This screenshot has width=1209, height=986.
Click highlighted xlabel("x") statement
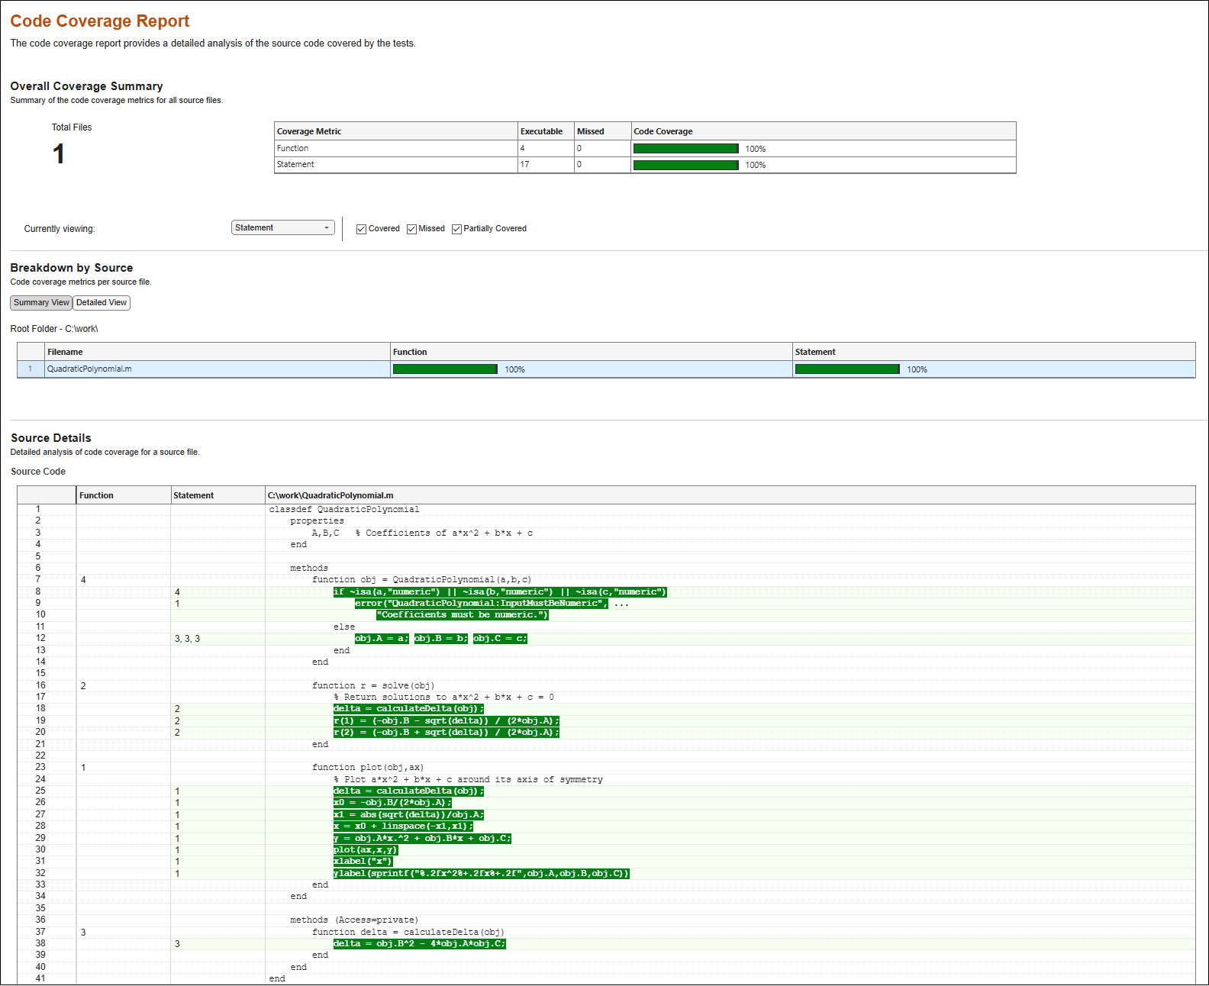pyautogui.click(x=363, y=861)
